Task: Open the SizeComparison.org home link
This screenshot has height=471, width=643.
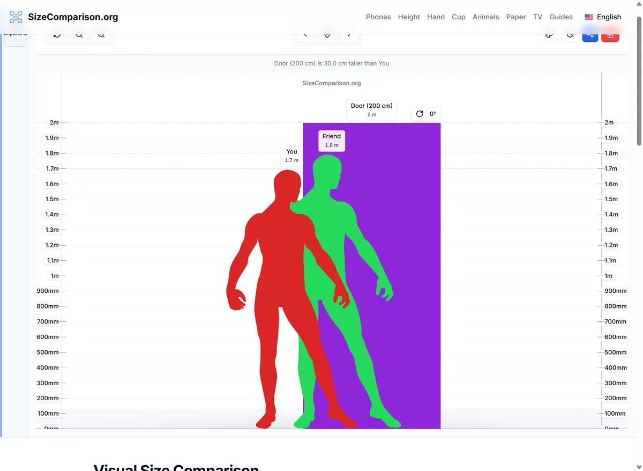Action: click(x=73, y=17)
